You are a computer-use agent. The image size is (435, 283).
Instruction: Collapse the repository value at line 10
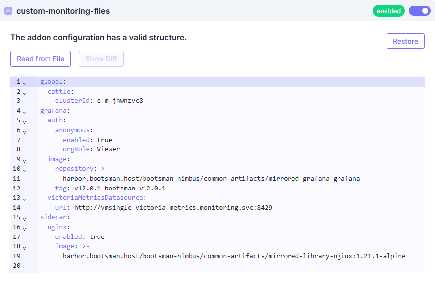(x=24, y=170)
